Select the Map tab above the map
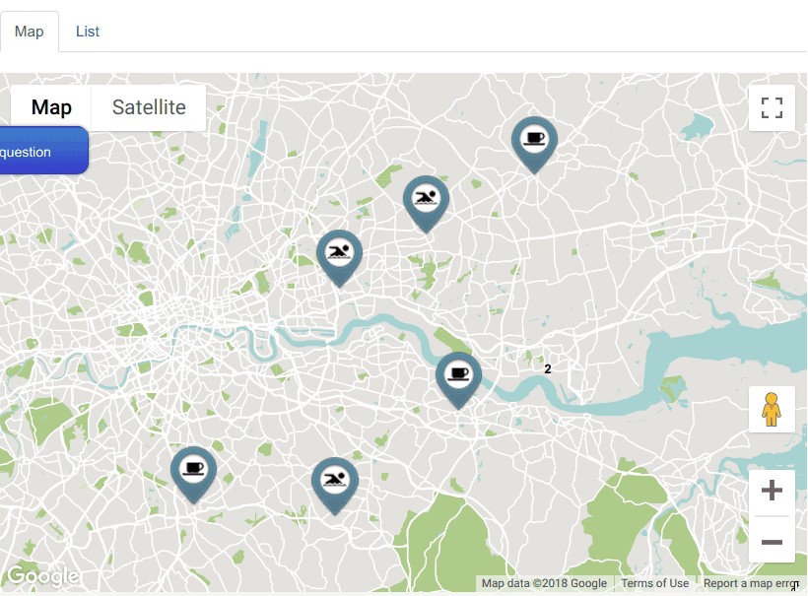 click(30, 32)
